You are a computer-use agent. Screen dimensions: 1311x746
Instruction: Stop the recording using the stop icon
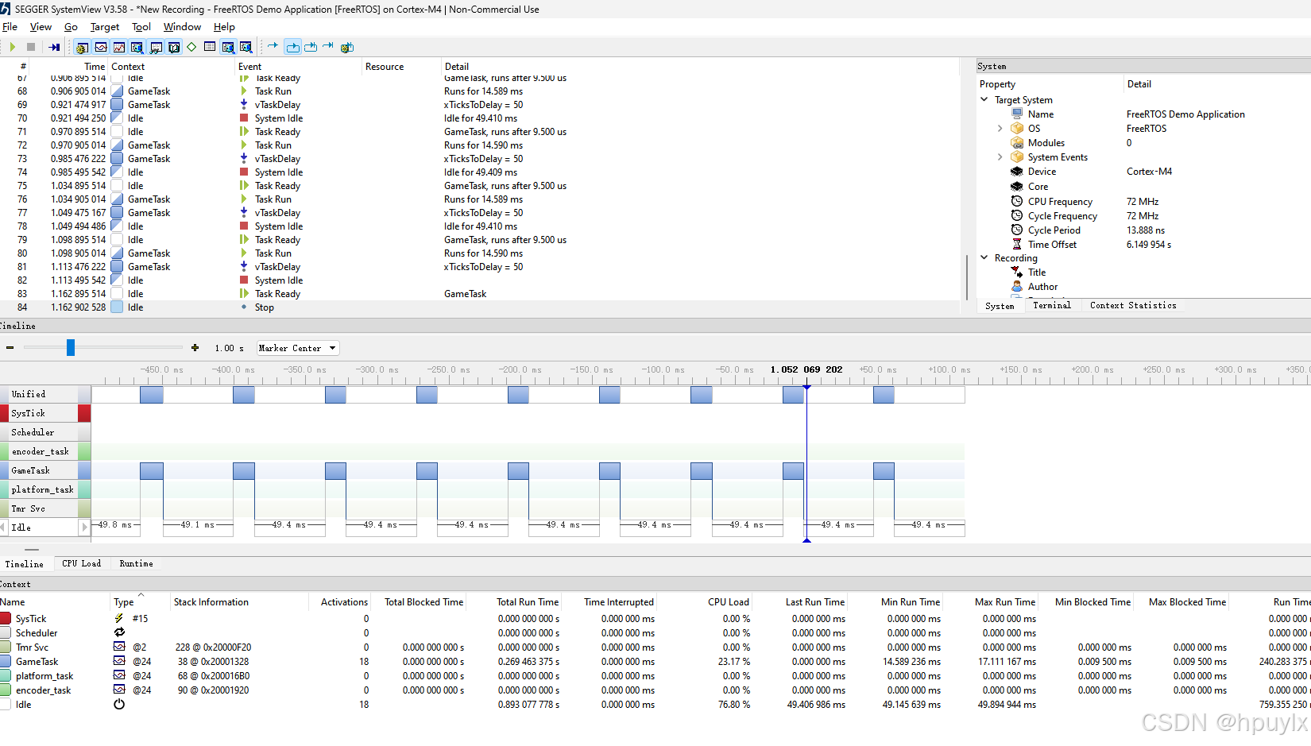point(32,47)
